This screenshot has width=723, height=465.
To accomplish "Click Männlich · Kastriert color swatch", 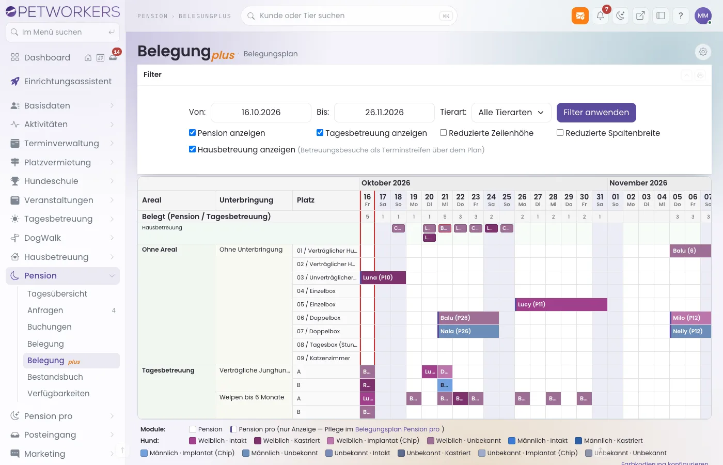I will (x=578, y=441).
